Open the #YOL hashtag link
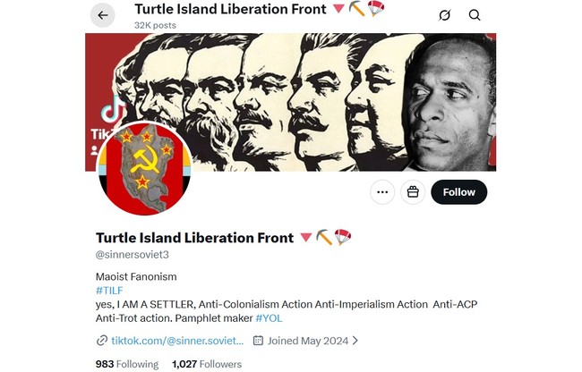 tap(269, 318)
